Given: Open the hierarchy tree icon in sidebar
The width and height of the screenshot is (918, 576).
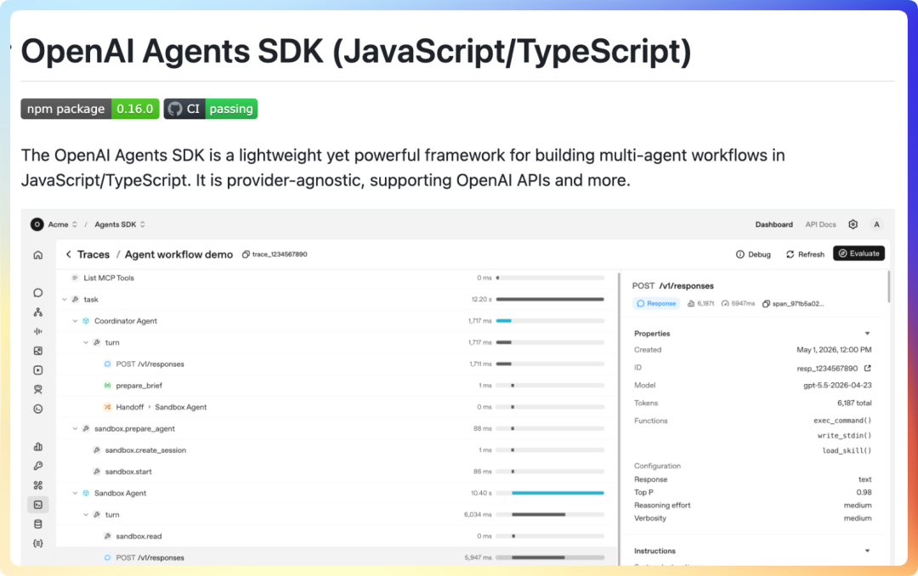Looking at the screenshot, I should pyautogui.click(x=38, y=312).
